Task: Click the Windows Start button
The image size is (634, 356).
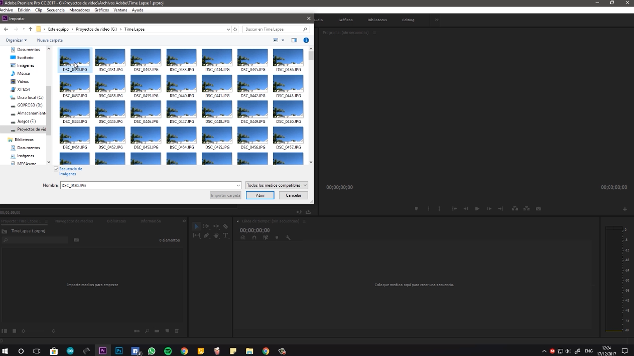Action: 5,351
